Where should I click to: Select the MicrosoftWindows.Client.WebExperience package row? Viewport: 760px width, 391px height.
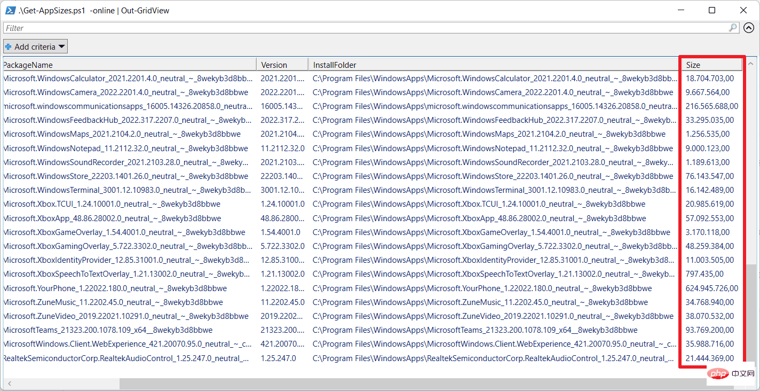click(374, 343)
